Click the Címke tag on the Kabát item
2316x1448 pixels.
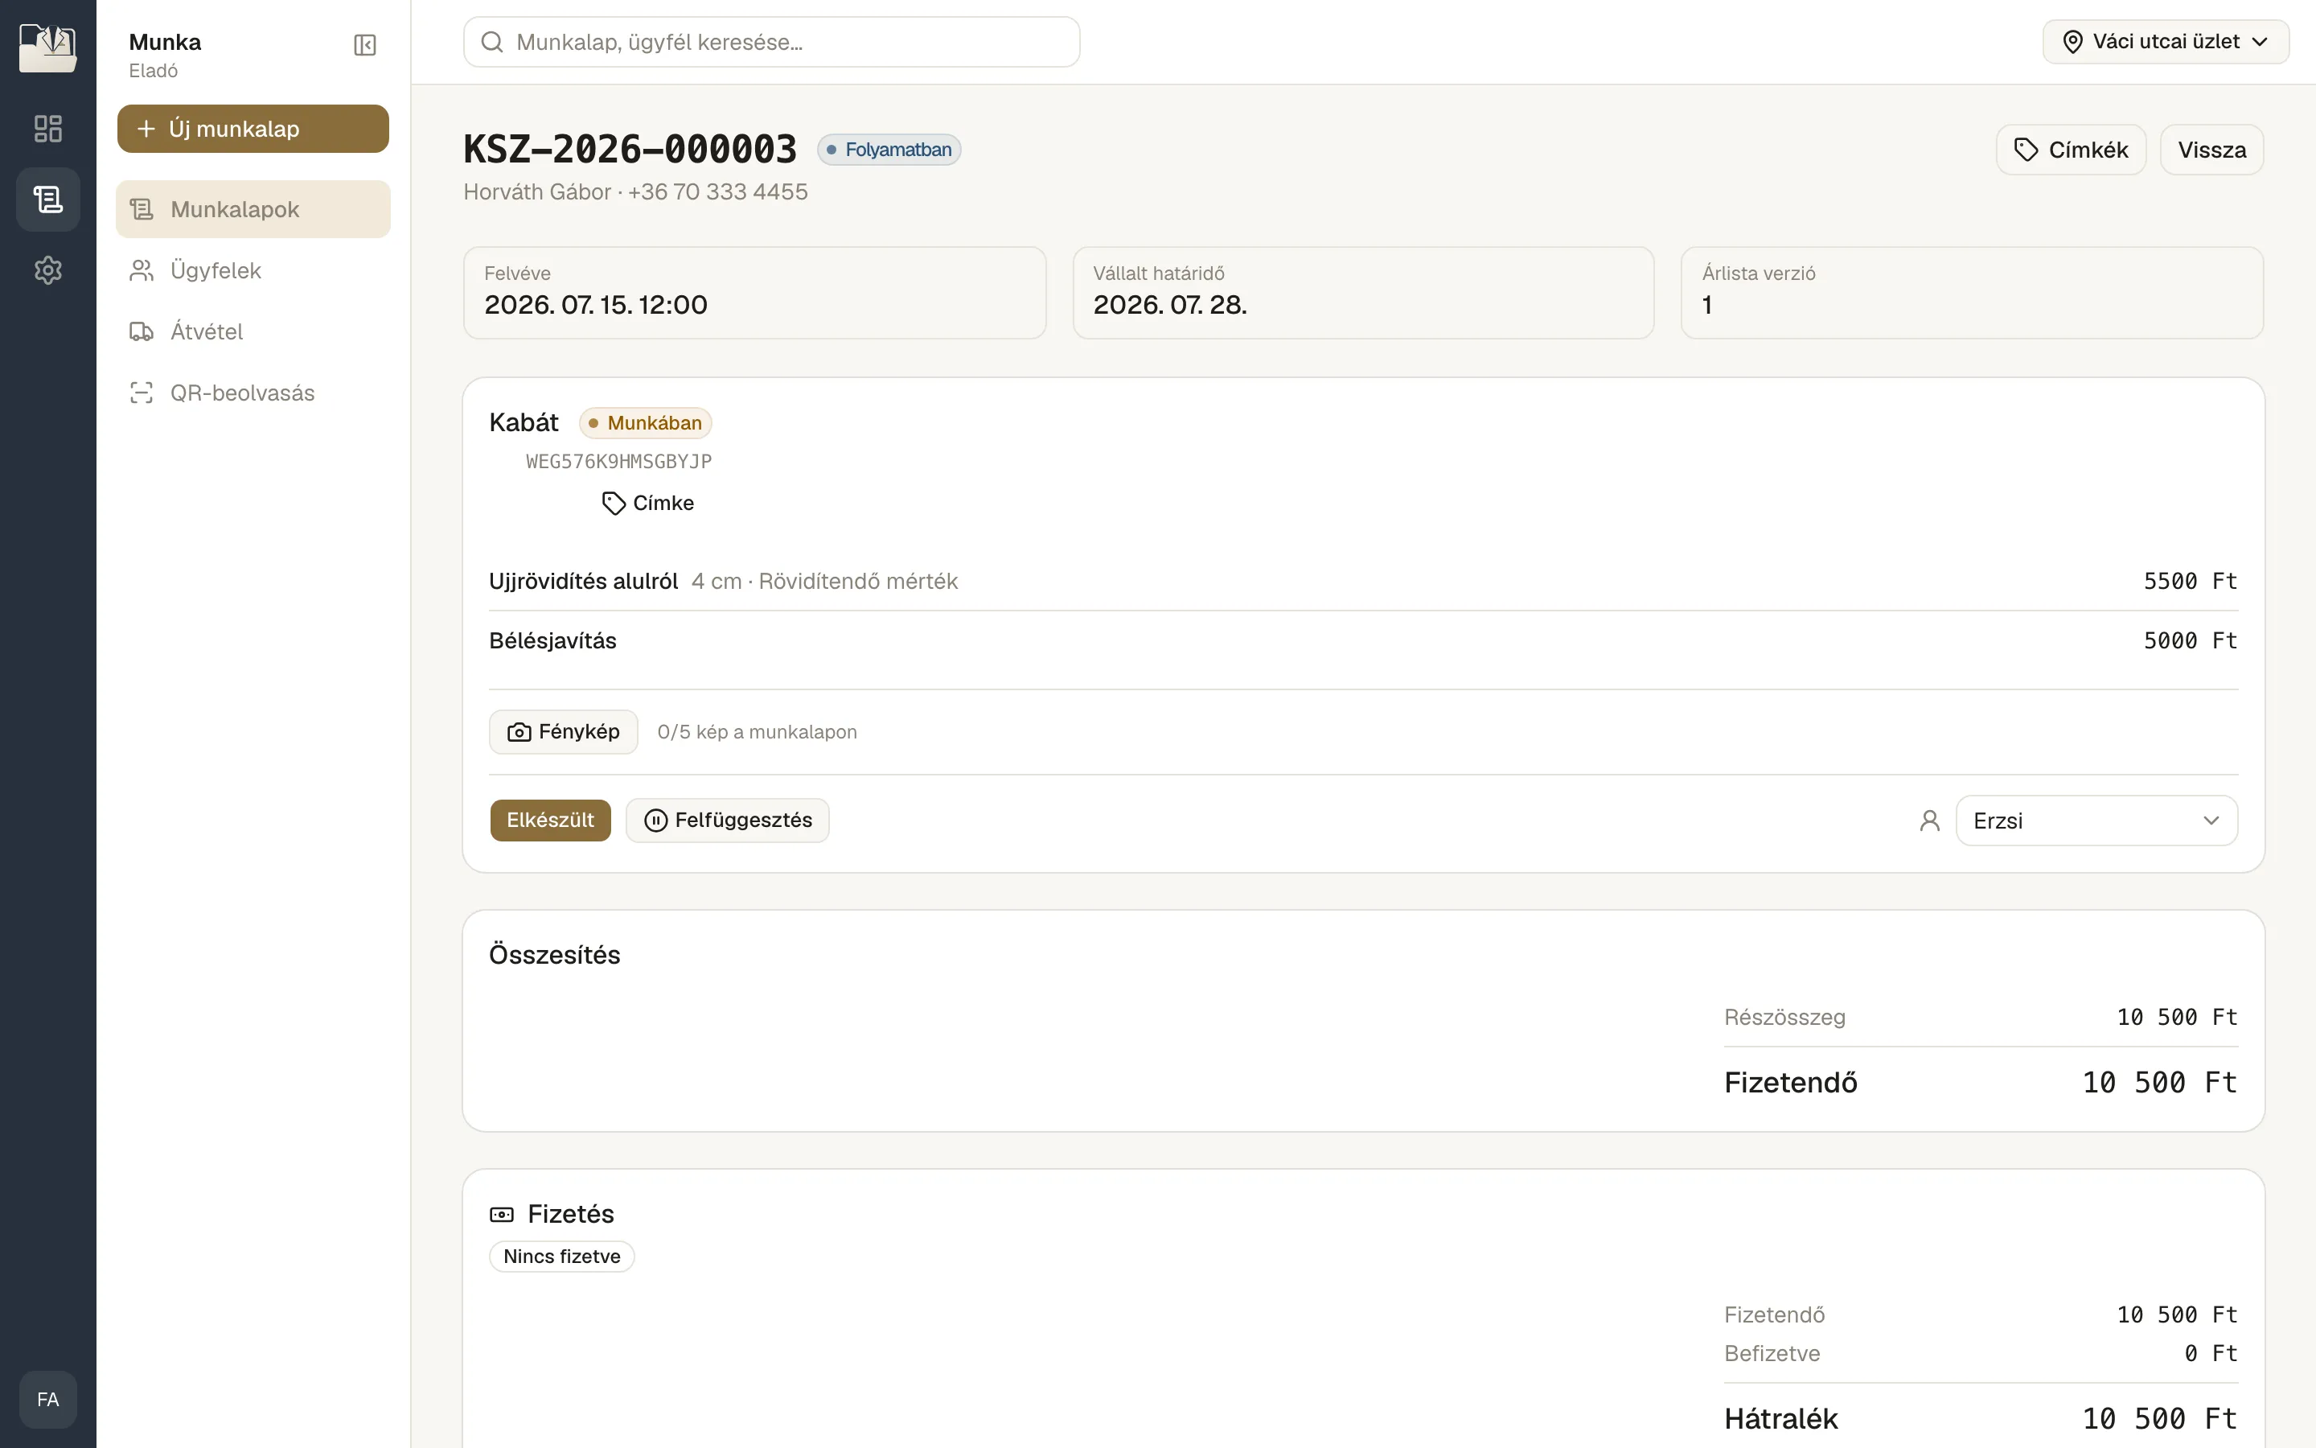pyautogui.click(x=648, y=503)
